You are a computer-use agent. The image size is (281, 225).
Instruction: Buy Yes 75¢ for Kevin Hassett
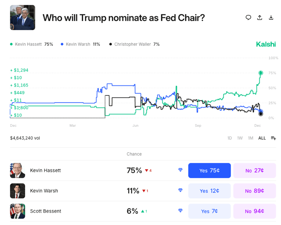209,171
